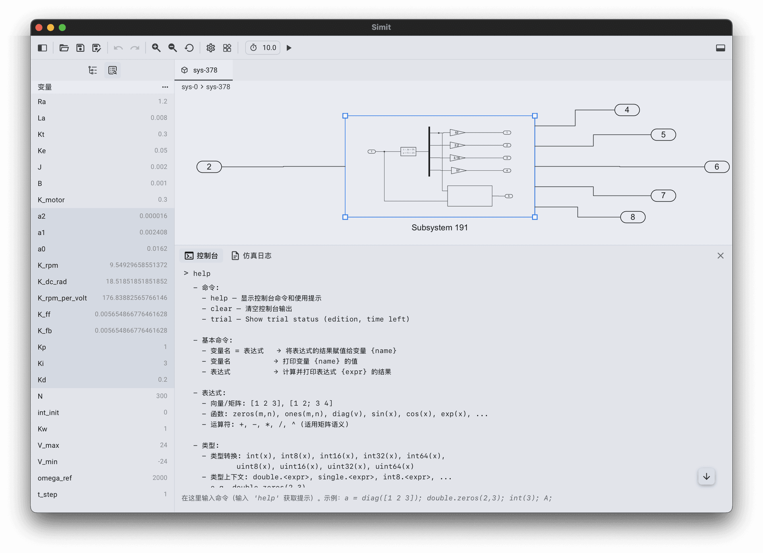Click the open folder icon
The height and width of the screenshot is (553, 763).
pos(64,48)
